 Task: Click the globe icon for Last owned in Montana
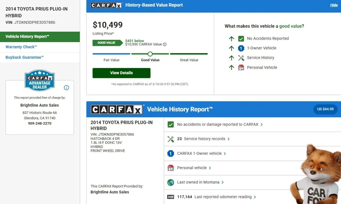pos(170,182)
